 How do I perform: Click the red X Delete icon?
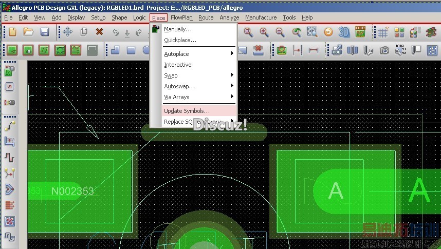99,31
